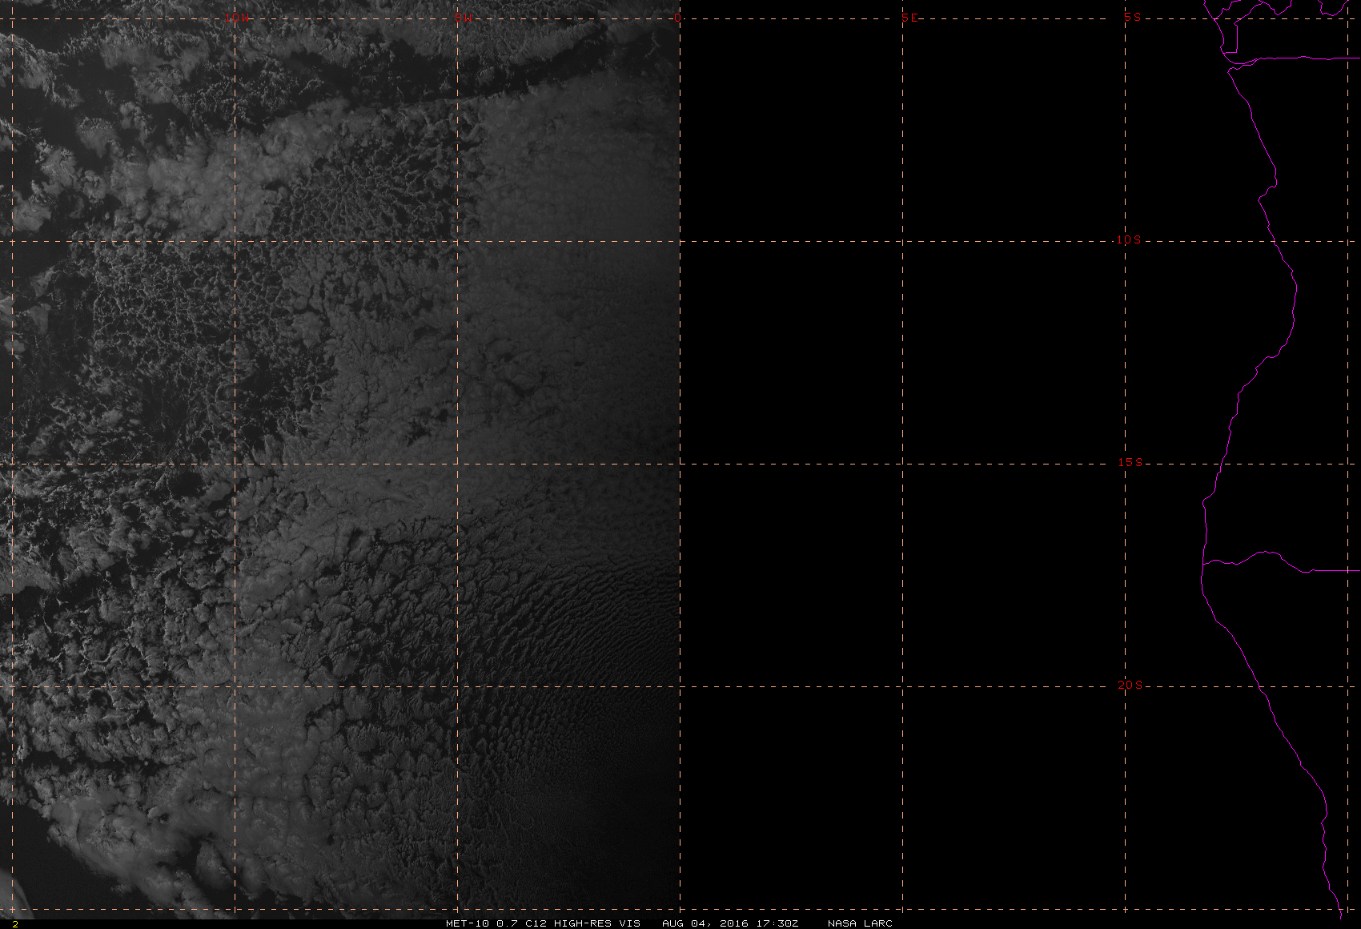Click the "10S" latitude label
This screenshot has height=929, width=1361.
click(1129, 239)
